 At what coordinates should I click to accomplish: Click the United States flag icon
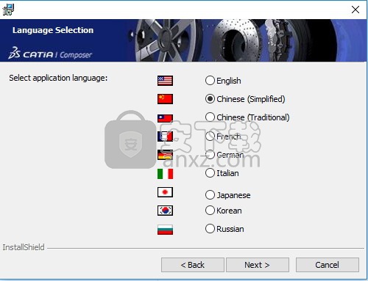165,81
